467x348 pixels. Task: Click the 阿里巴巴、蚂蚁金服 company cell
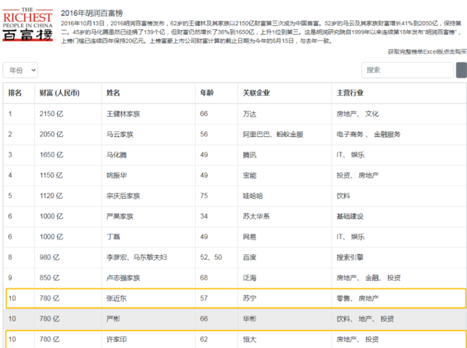pos(272,134)
